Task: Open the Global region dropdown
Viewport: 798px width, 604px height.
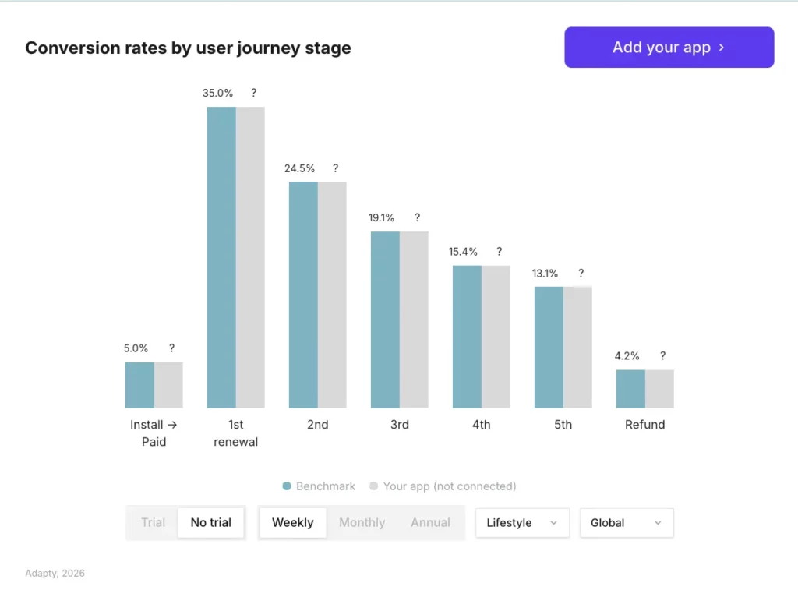Action: (626, 523)
